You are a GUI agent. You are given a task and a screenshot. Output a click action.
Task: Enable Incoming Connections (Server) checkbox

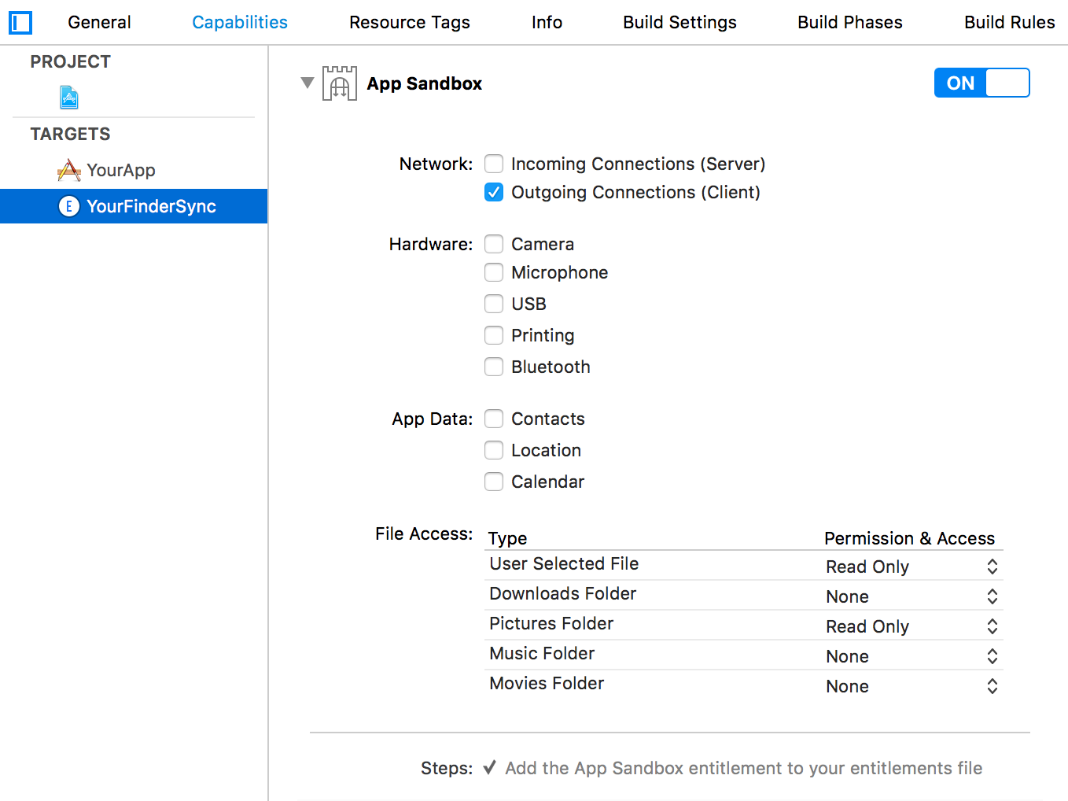coord(494,164)
